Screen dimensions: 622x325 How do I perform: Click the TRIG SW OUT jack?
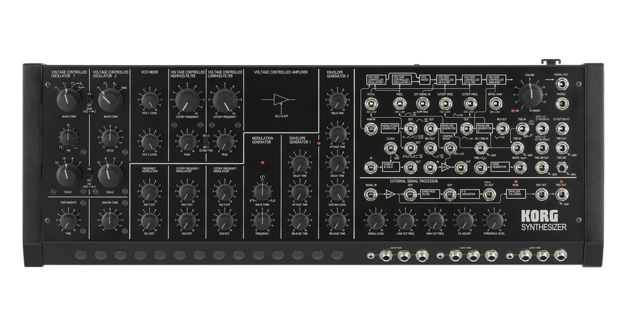point(541,168)
